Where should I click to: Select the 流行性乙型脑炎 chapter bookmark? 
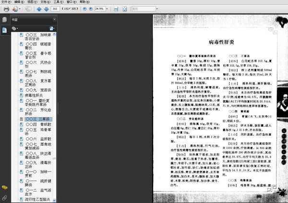37,199
